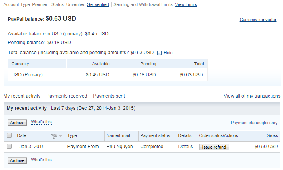View all of my transactions
The height and width of the screenshot is (170, 283).
click(252, 96)
